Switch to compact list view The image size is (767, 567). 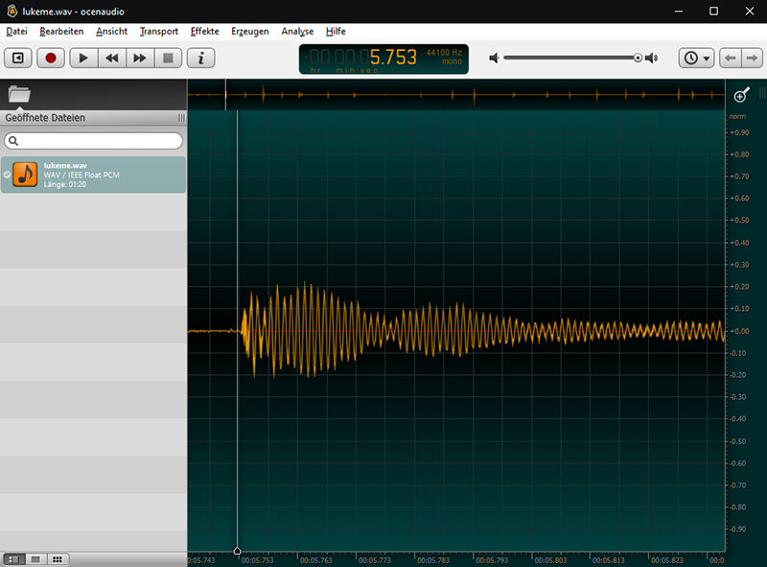point(35,559)
